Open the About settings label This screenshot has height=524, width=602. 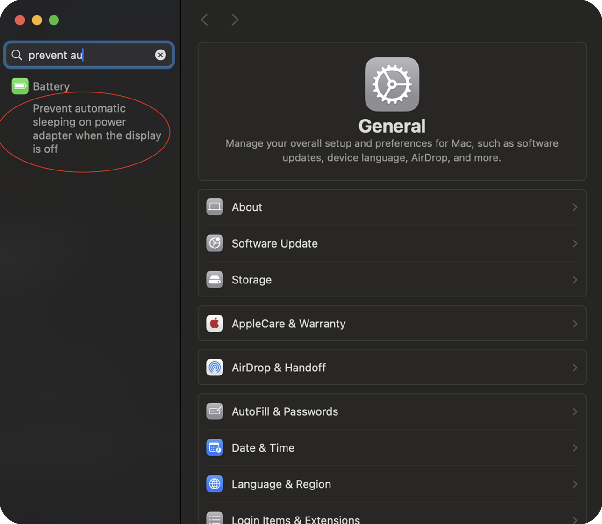(247, 207)
